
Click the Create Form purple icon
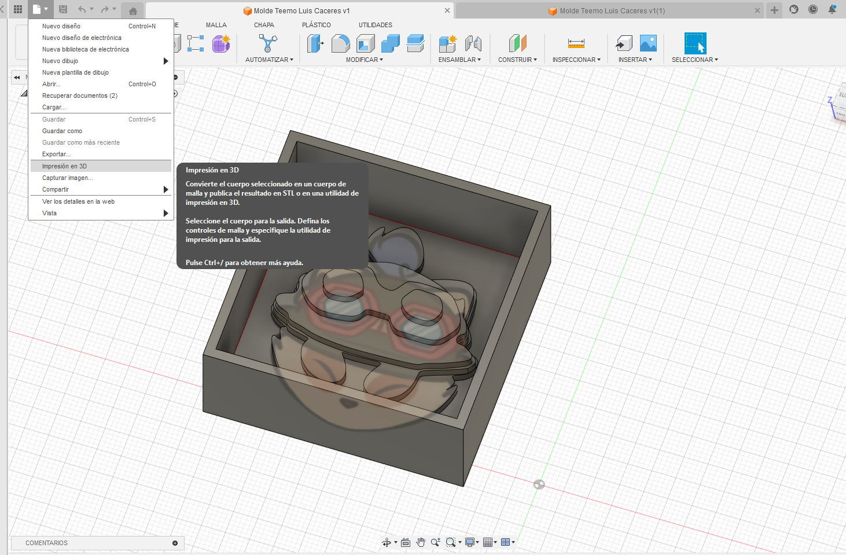click(221, 43)
